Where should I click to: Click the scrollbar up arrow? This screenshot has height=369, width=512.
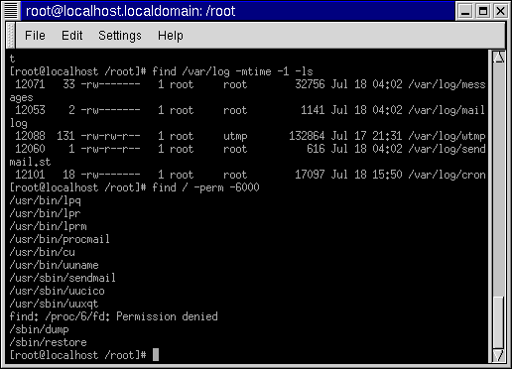[x=499, y=57]
